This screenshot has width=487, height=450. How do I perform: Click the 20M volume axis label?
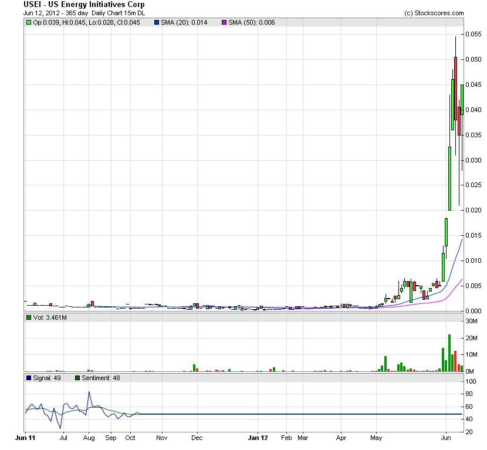[x=472, y=338]
